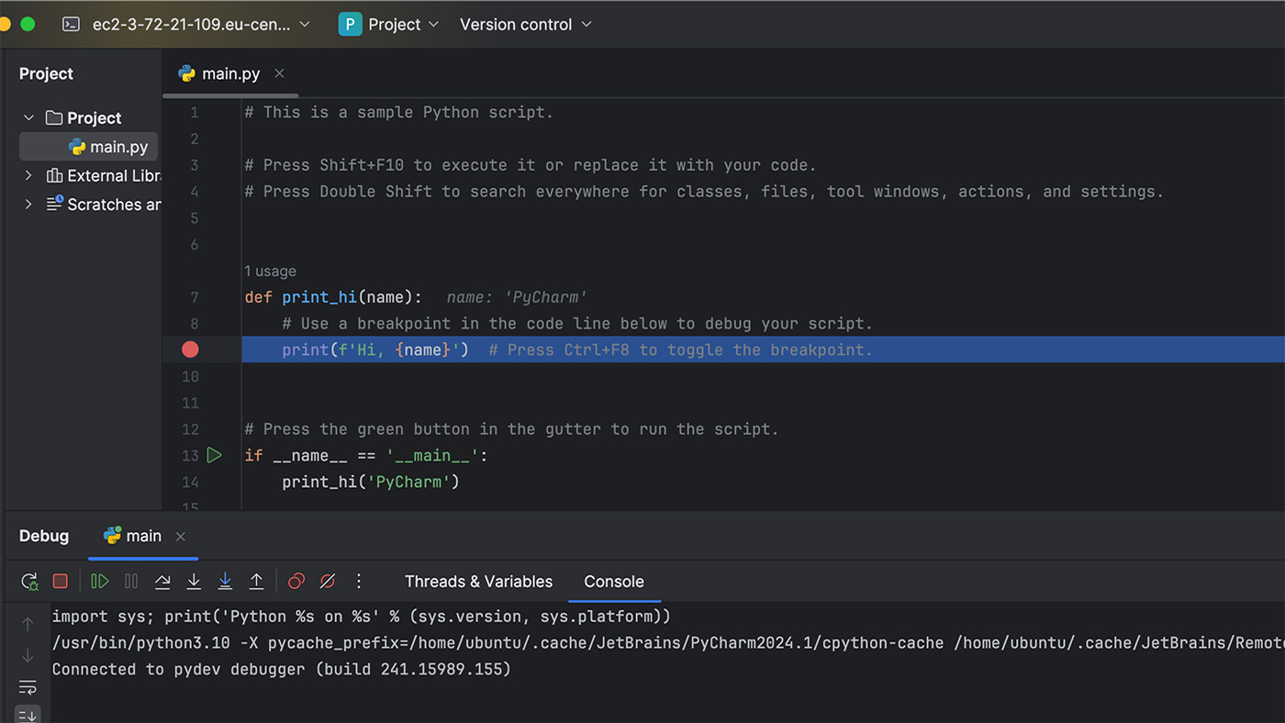Click the Rerun debug icon

(x=29, y=582)
